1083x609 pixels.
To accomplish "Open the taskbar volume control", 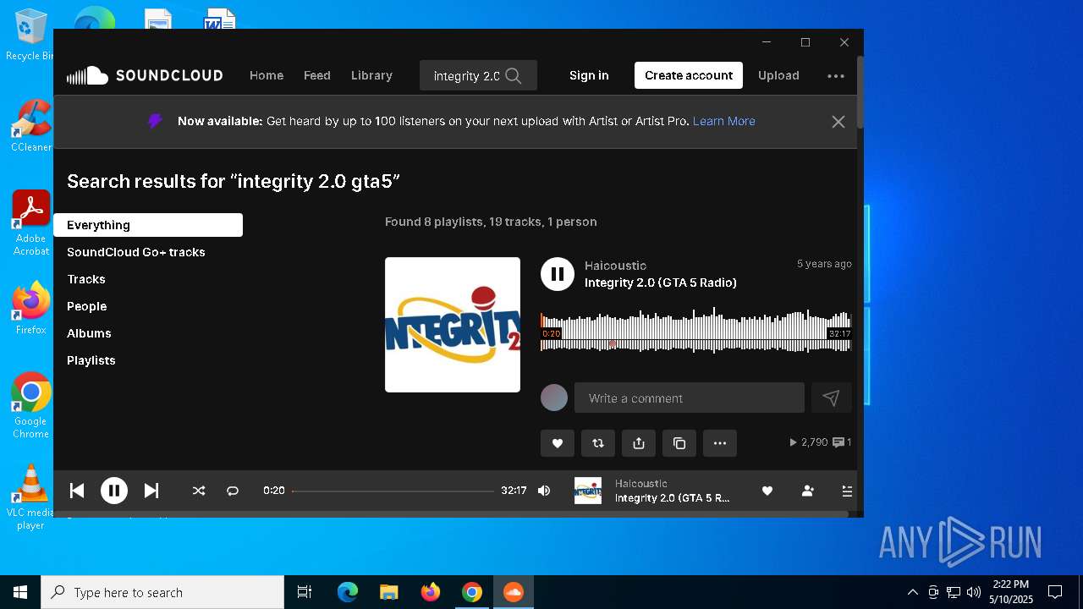I will (x=974, y=592).
